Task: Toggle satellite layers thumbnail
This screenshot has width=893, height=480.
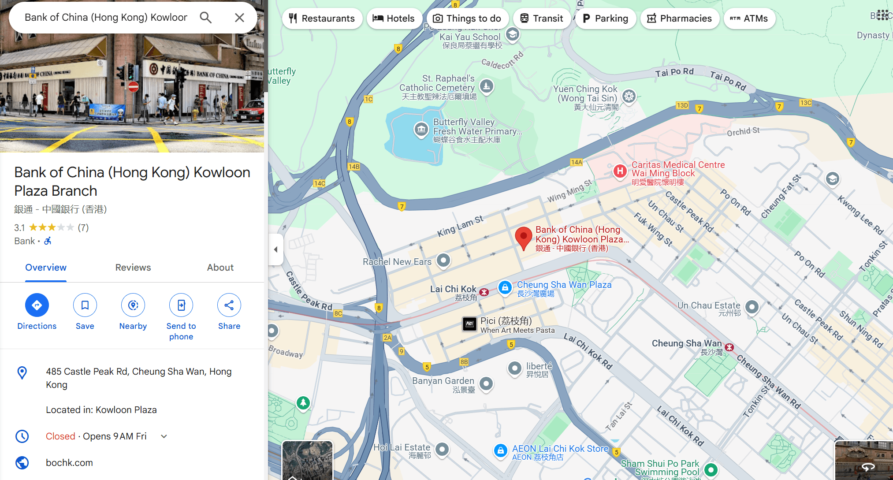Action: pyautogui.click(x=307, y=460)
